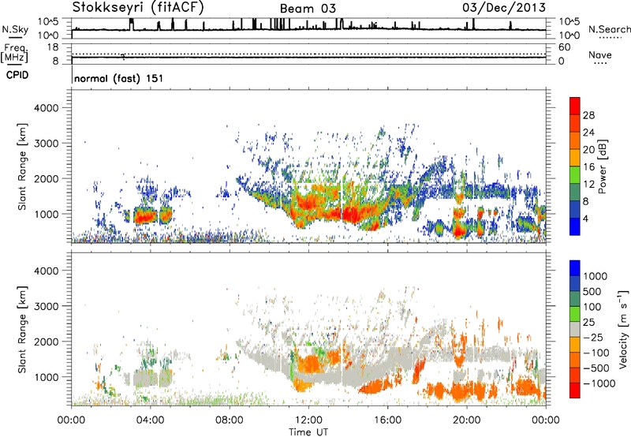Image resolution: width=631 pixels, height=437 pixels.
Task: Click the 'Slant Range [km]' label of the power panel
Action: (x=22, y=166)
